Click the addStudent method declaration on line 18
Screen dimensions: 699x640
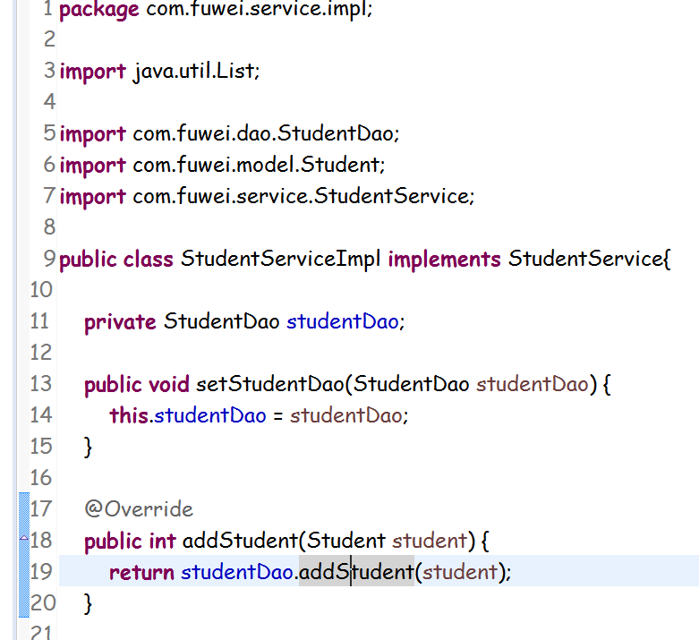click(x=239, y=542)
